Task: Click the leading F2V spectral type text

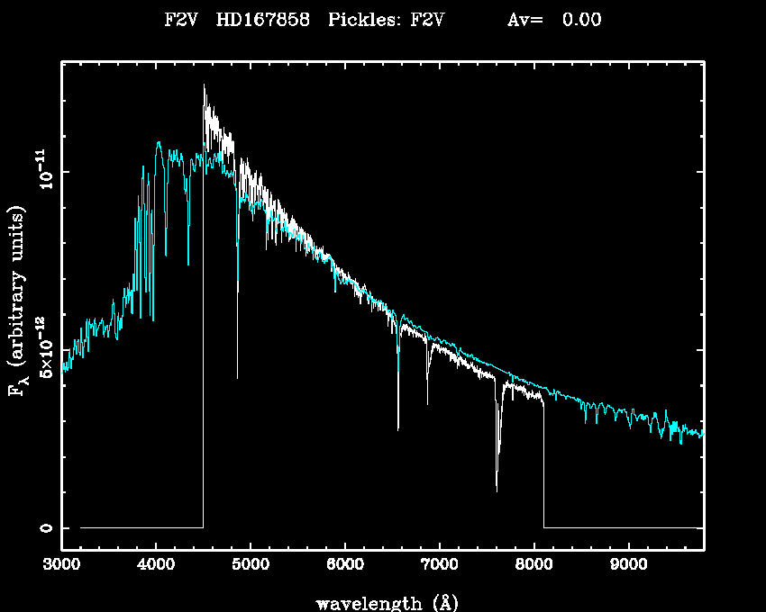Action: [184, 20]
